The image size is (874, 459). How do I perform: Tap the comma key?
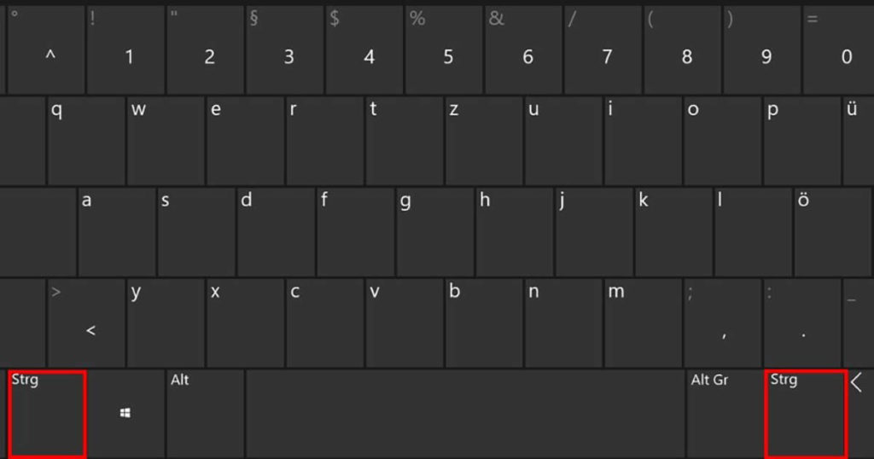[722, 323]
